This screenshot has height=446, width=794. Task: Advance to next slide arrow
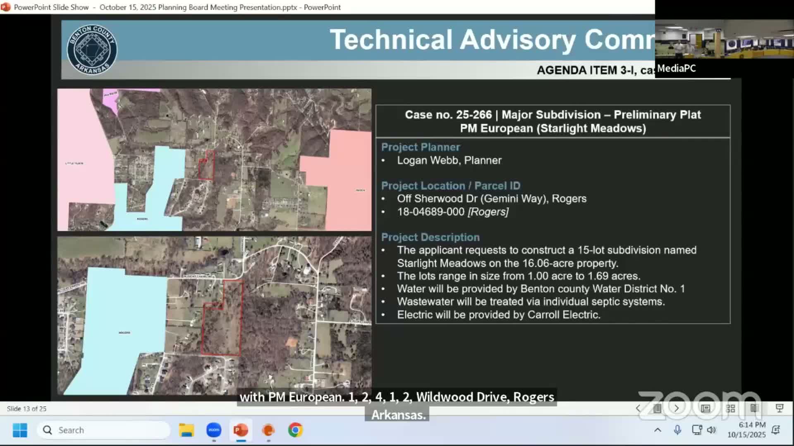677,408
